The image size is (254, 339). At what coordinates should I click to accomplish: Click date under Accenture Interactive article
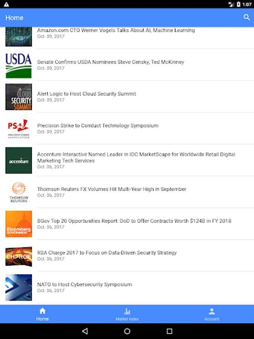51,167
